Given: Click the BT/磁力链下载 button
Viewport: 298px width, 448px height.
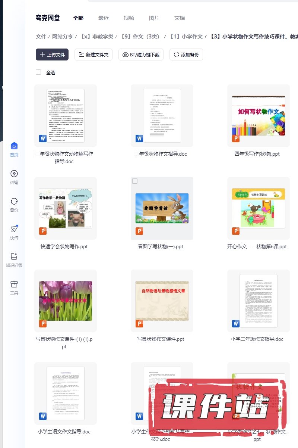Looking at the screenshot, I should (x=141, y=55).
